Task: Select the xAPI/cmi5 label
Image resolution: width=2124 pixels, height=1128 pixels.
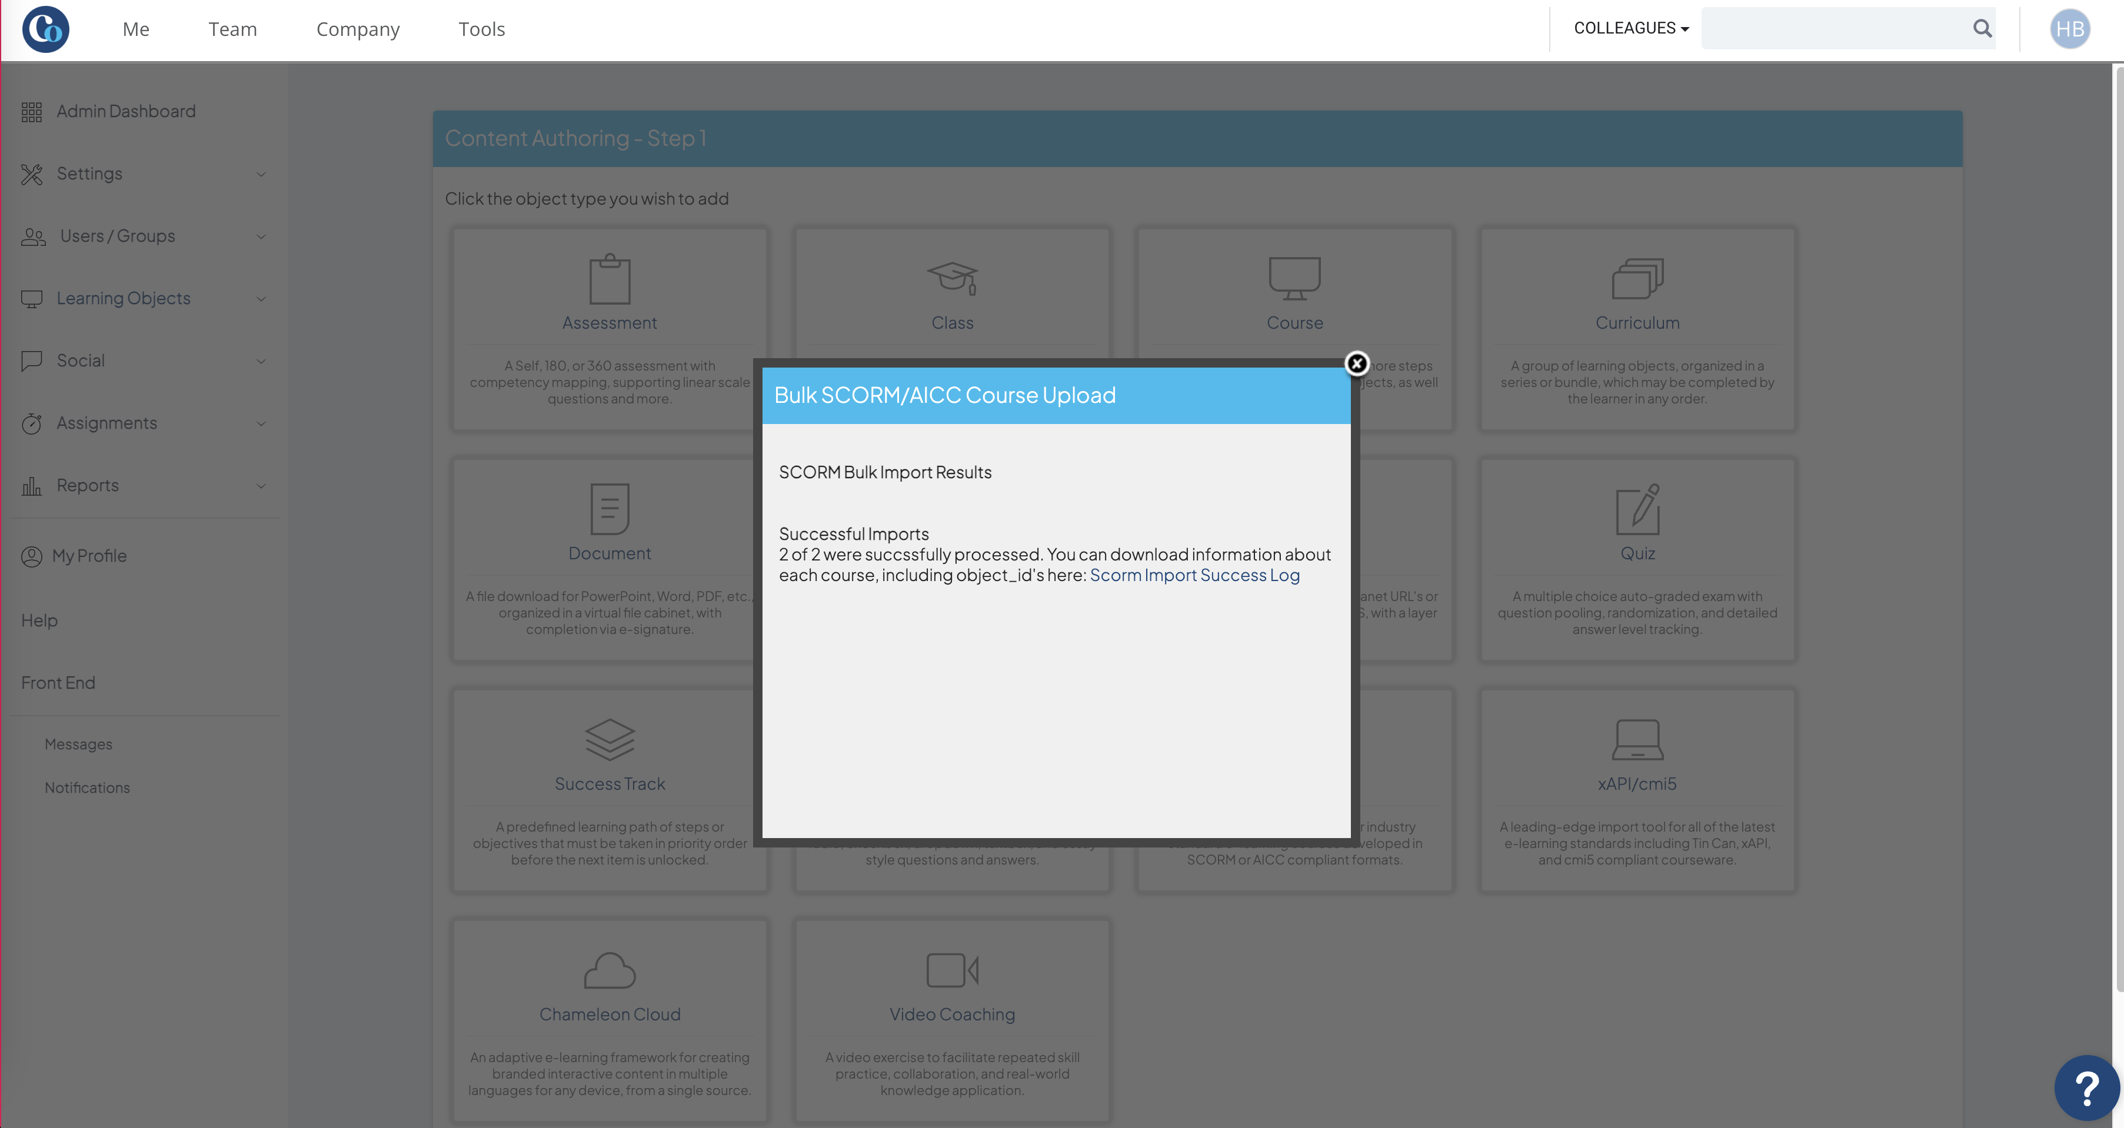Action: 1637,785
